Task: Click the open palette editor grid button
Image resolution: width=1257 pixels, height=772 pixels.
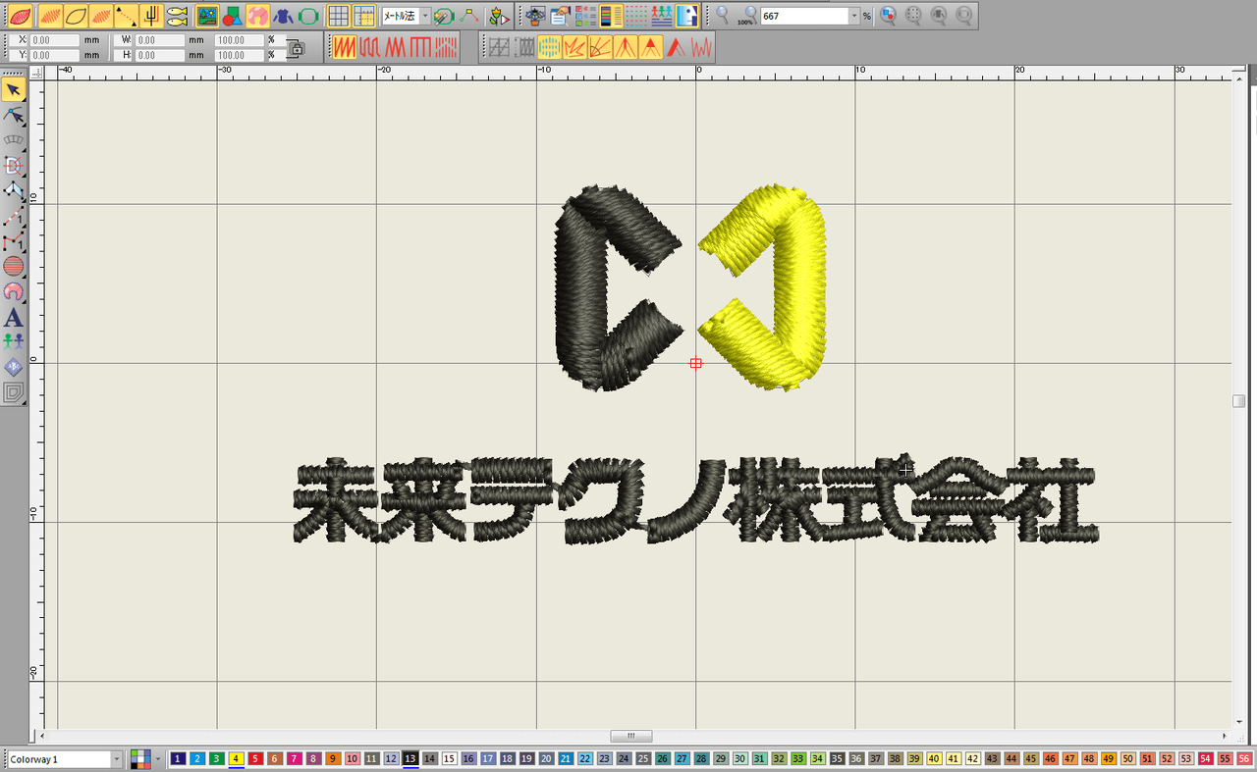Action: (140, 759)
